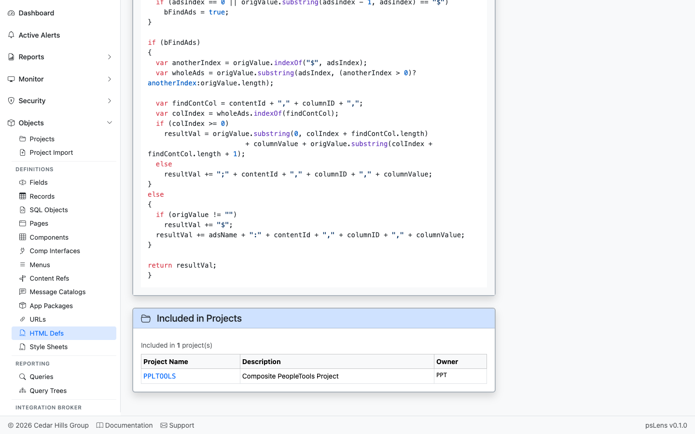Expand the Monitor menu chevron
This screenshot has height=434, width=695.
pyautogui.click(x=110, y=79)
